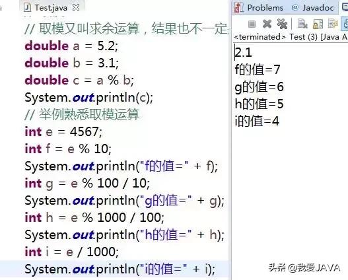The image size is (348, 280).
Task: Open the Problems tab
Action: click(265, 8)
